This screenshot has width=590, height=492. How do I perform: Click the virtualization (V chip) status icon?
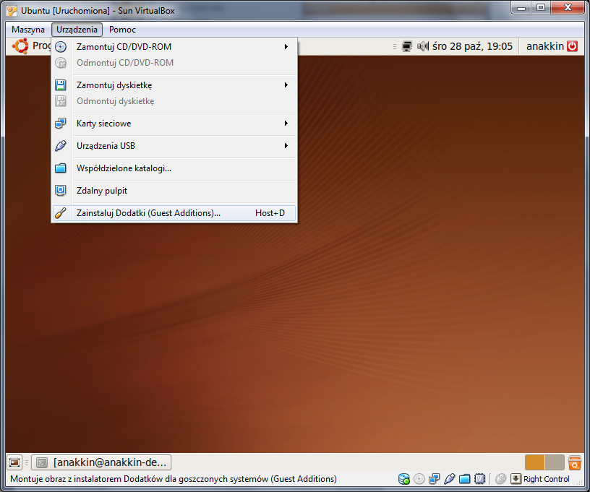(x=480, y=479)
